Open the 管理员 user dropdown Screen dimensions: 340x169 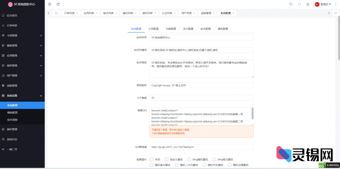click(323, 4)
